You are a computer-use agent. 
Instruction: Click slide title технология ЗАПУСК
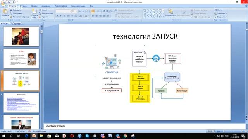pyautogui.click(x=145, y=36)
